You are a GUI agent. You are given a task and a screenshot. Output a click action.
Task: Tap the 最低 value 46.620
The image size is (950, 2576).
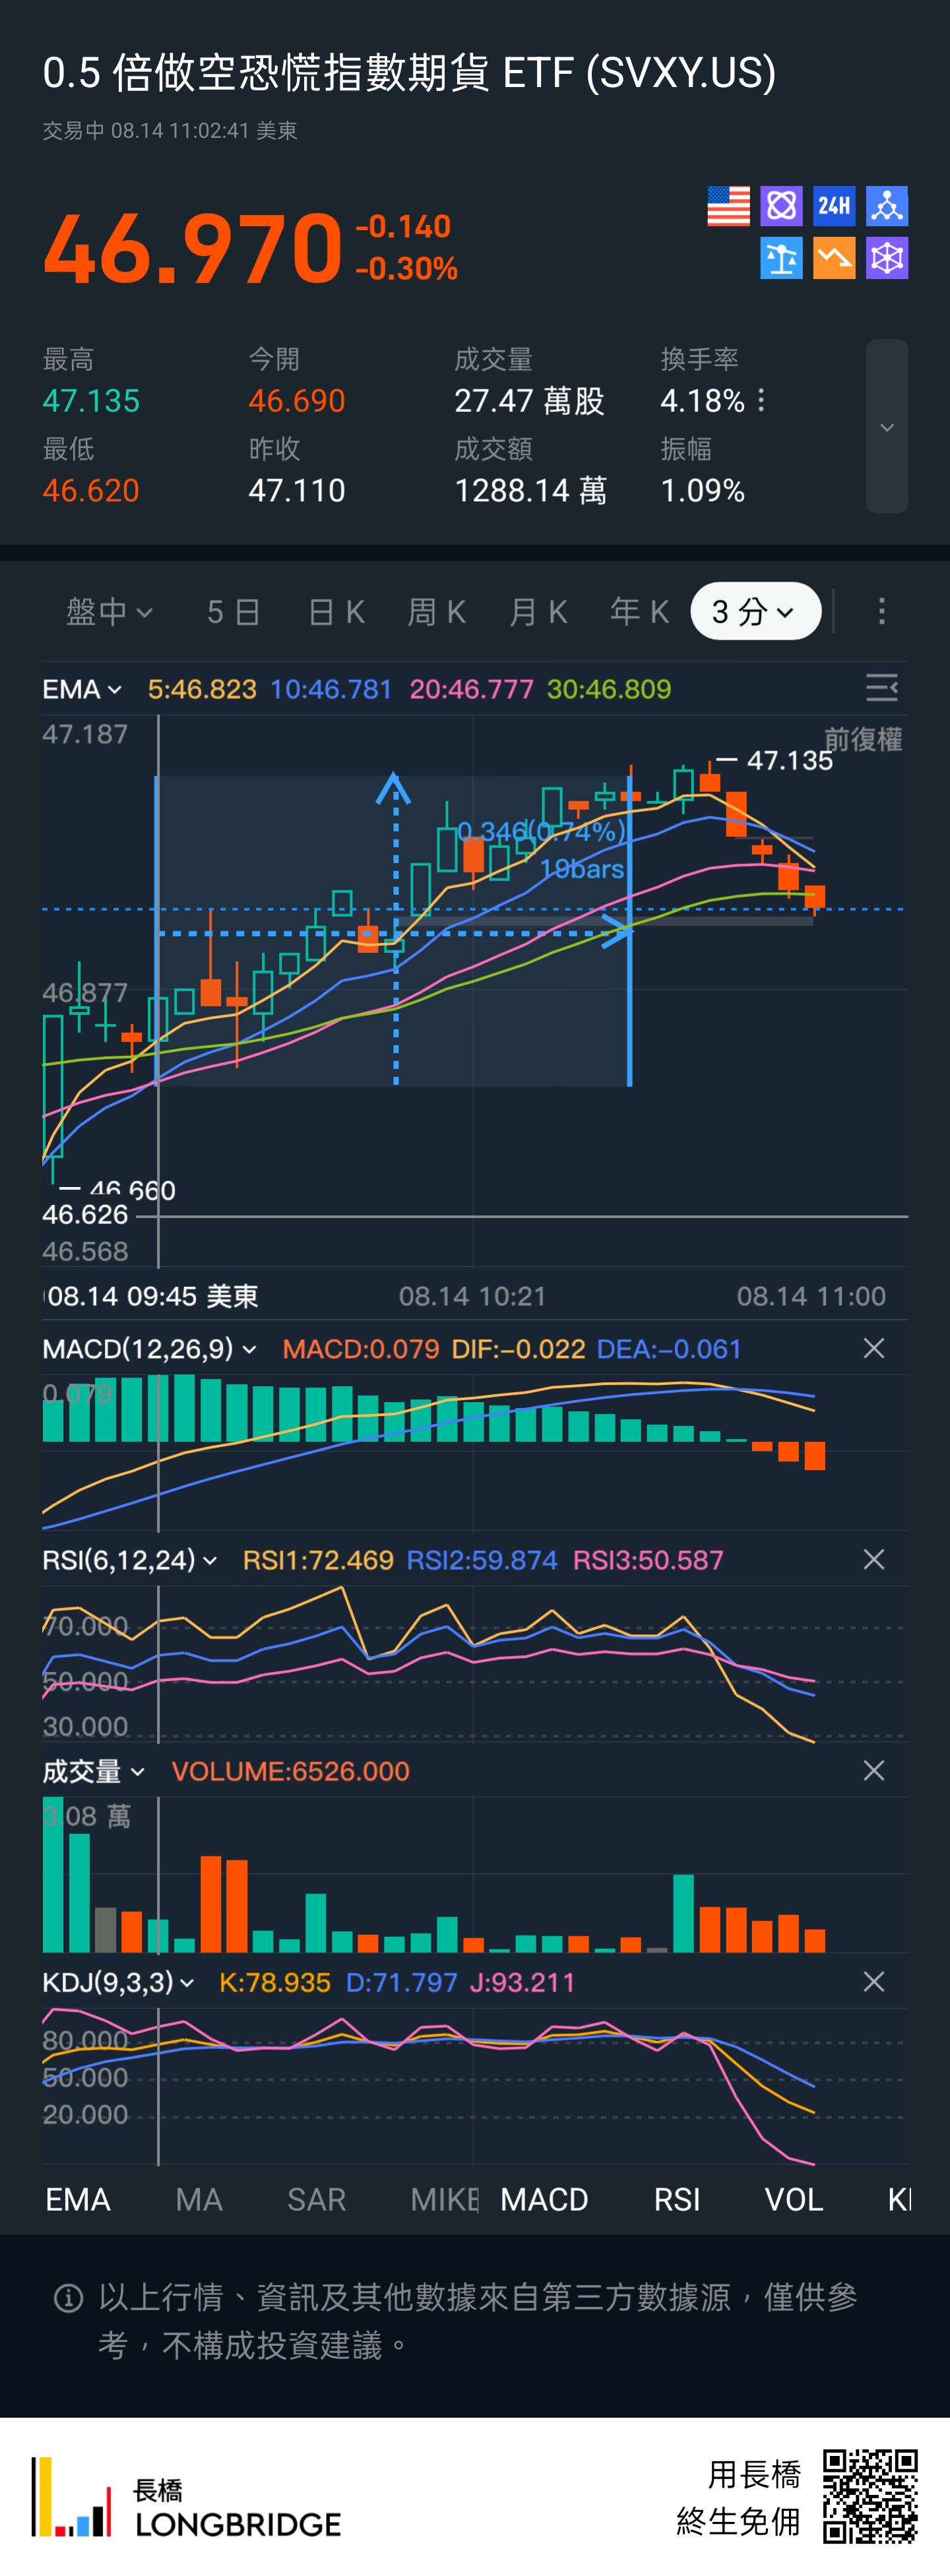coord(91,491)
